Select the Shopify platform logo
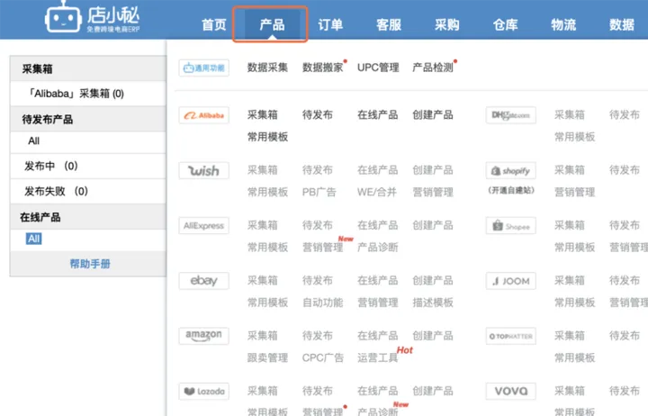 click(511, 170)
